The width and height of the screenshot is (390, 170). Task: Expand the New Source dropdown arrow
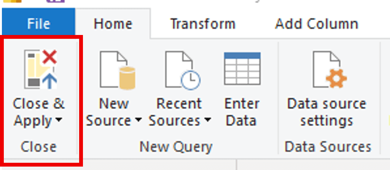click(138, 121)
